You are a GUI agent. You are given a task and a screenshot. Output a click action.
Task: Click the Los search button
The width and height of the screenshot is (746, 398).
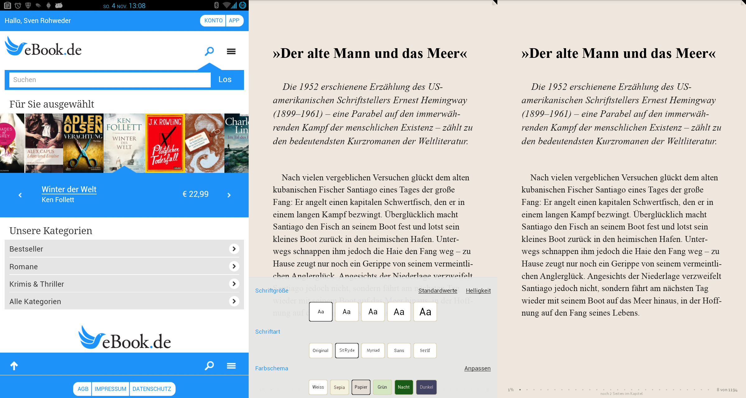[225, 80]
